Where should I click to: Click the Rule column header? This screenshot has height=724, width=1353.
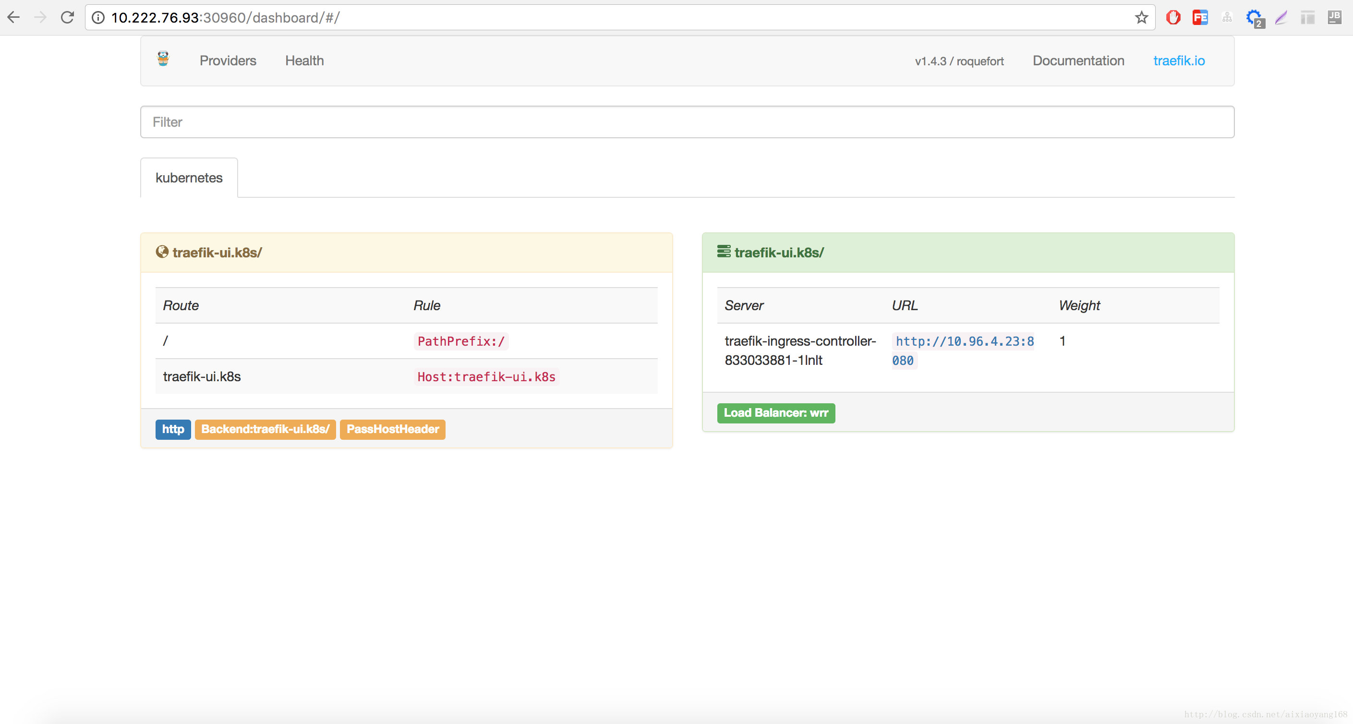click(x=426, y=306)
